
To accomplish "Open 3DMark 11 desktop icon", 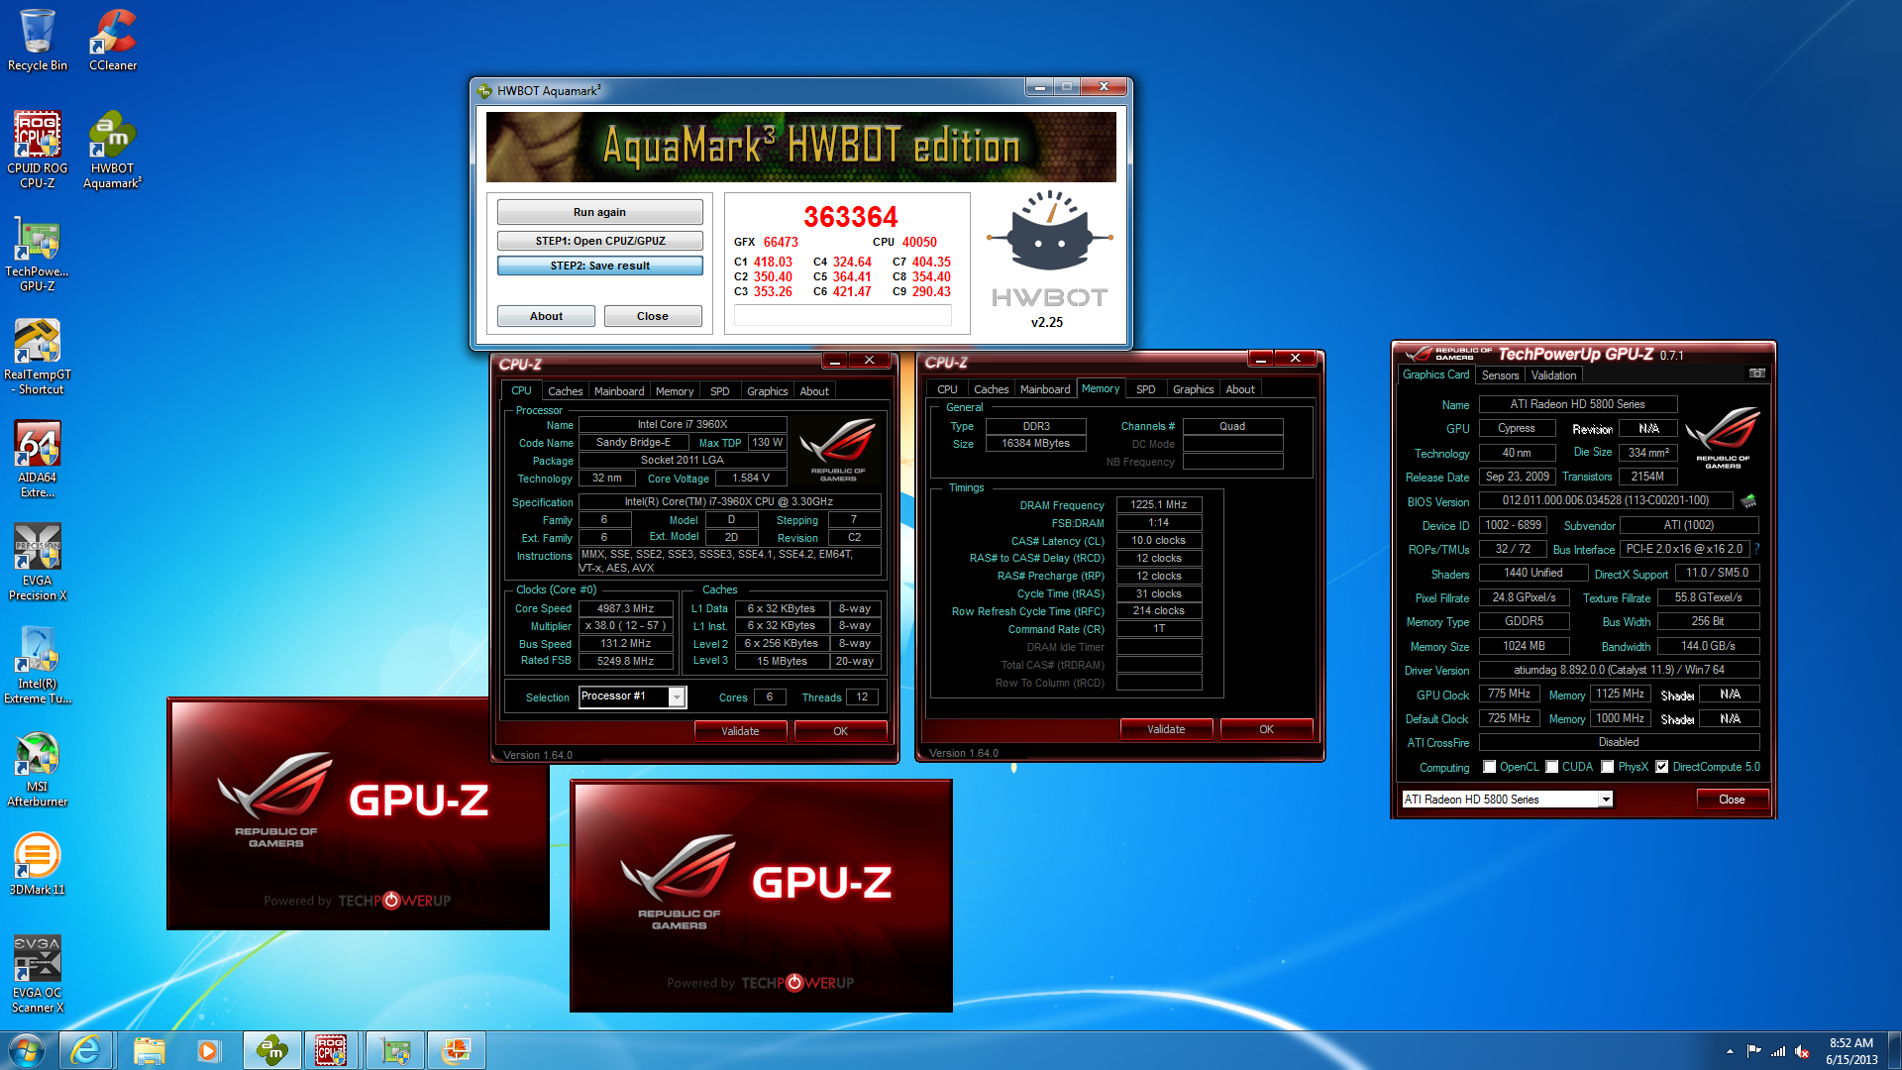I will pos(38,863).
